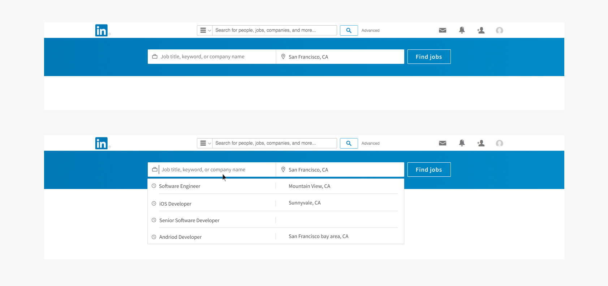Choose the Senior Software Developer suggestion

tap(189, 220)
